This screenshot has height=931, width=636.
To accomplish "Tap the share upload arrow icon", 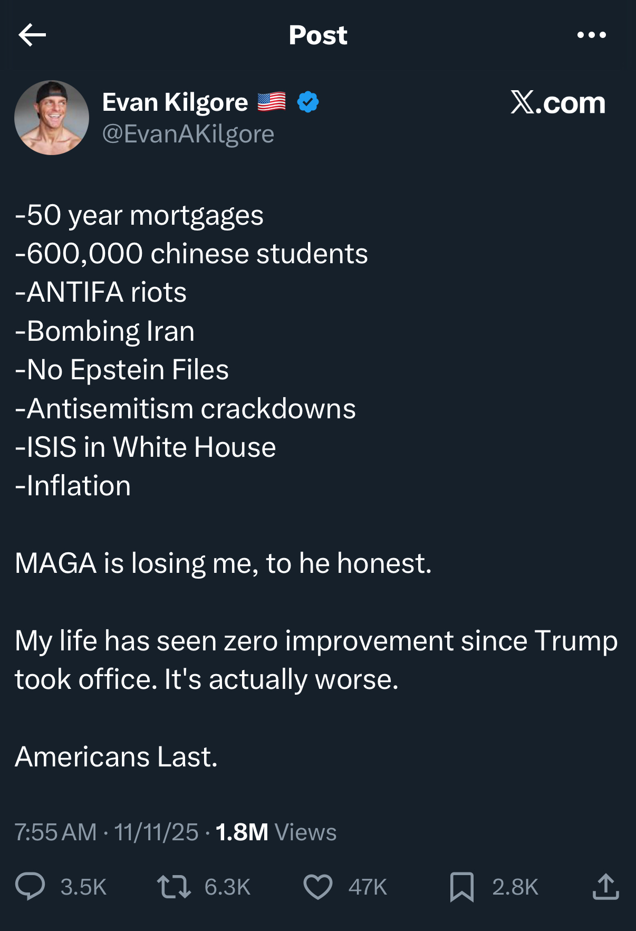I will tap(605, 886).
